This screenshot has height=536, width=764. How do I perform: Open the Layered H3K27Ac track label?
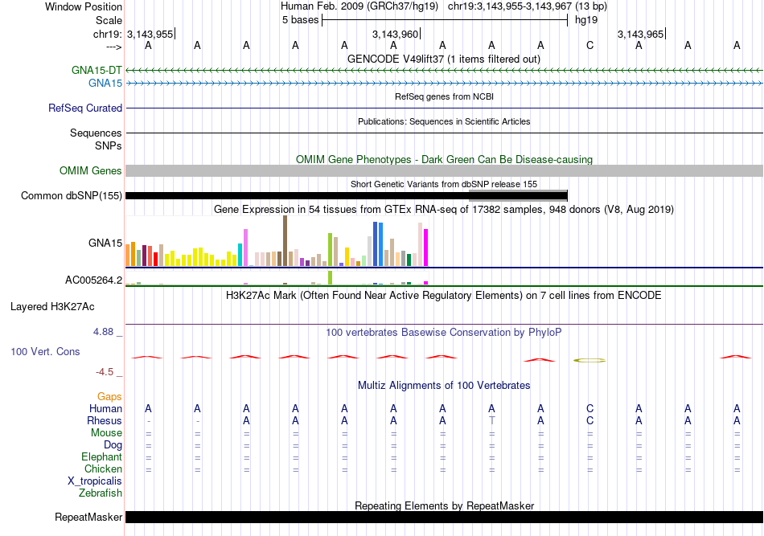point(52,307)
